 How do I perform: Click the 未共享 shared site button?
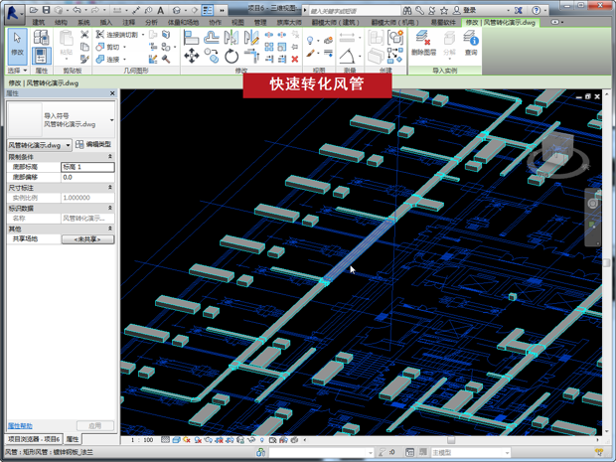point(87,239)
